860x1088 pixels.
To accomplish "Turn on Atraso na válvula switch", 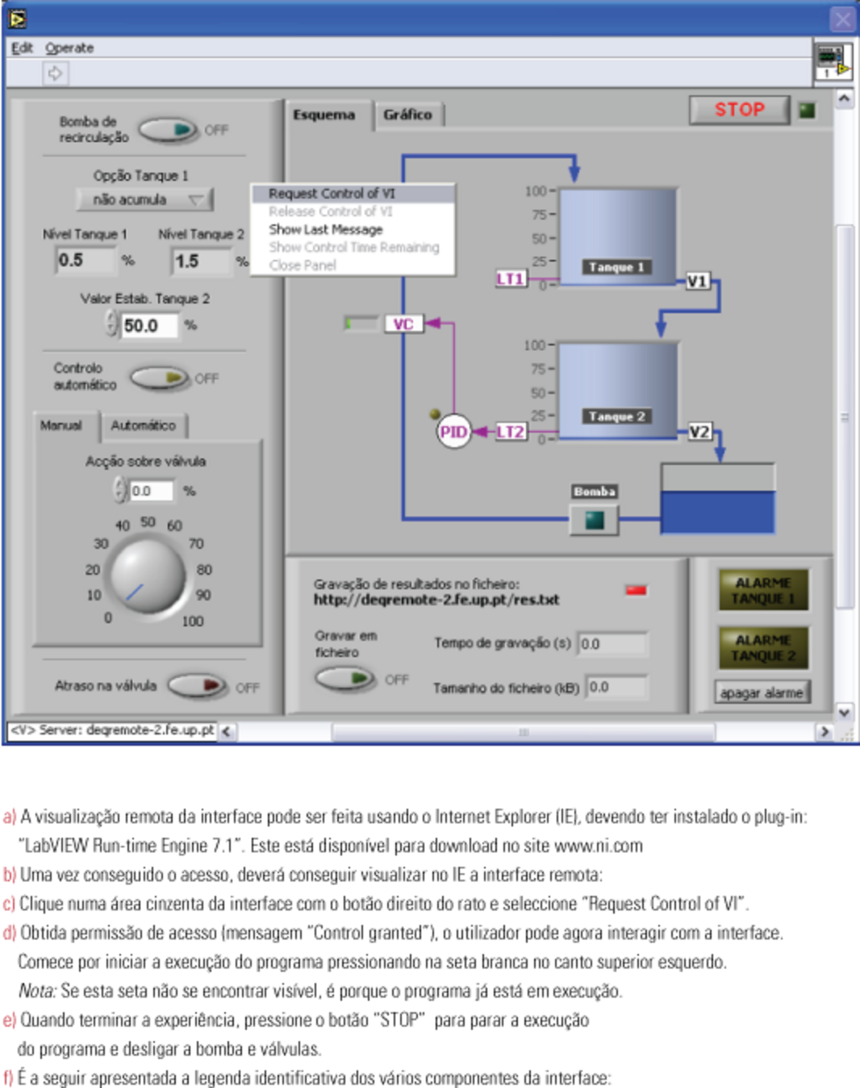I will click(198, 686).
